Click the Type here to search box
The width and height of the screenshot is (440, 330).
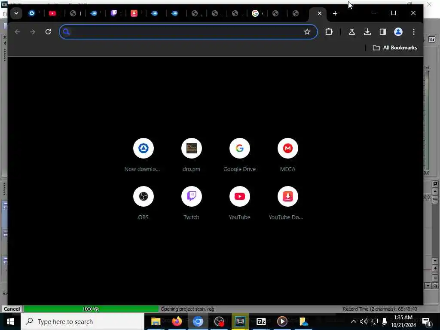[82, 321]
